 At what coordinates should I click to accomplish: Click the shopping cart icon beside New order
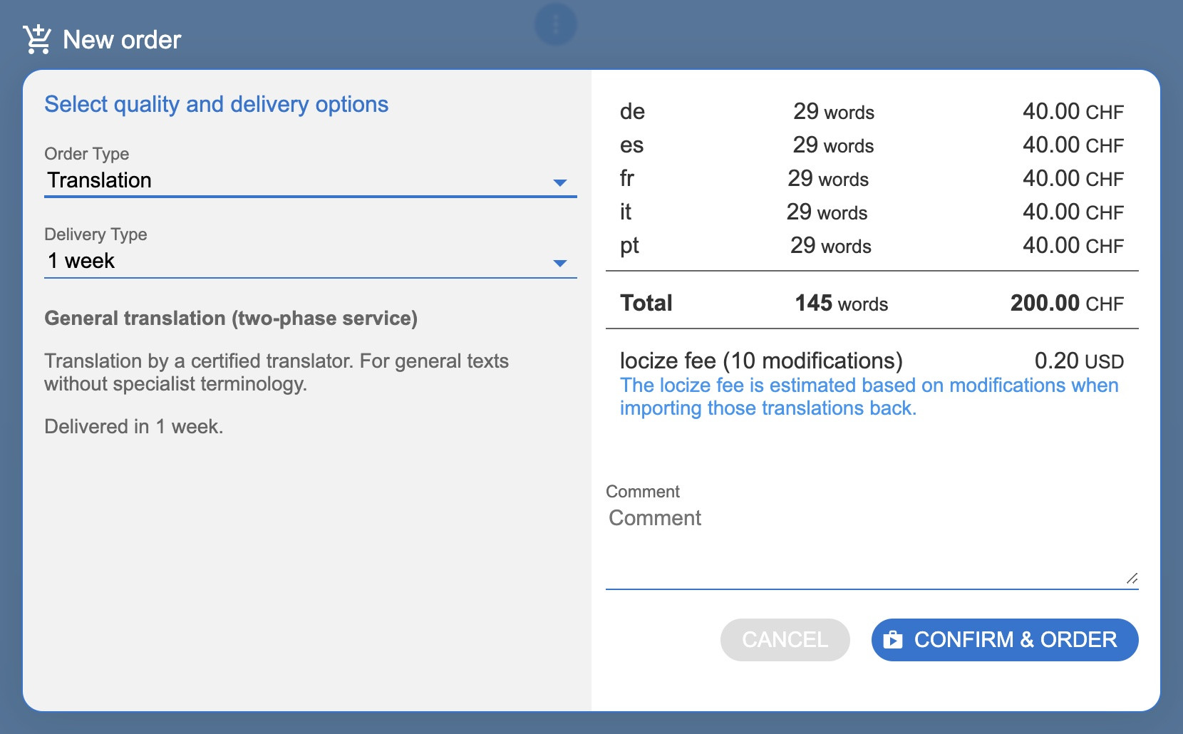click(x=37, y=39)
